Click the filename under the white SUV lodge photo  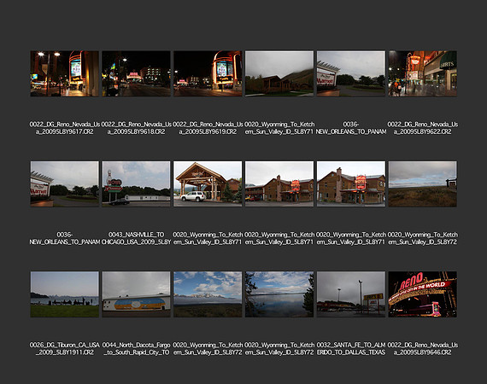(208, 238)
